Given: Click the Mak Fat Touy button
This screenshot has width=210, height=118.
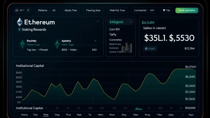Looking at the screenshot, I should (117, 10).
